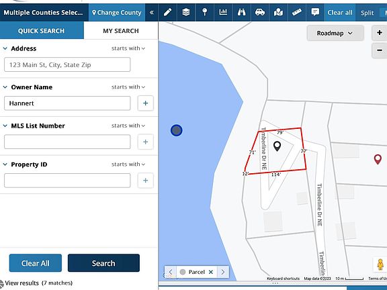Open the map layers tool
Viewport: 387px width, 290px height.
(186, 12)
